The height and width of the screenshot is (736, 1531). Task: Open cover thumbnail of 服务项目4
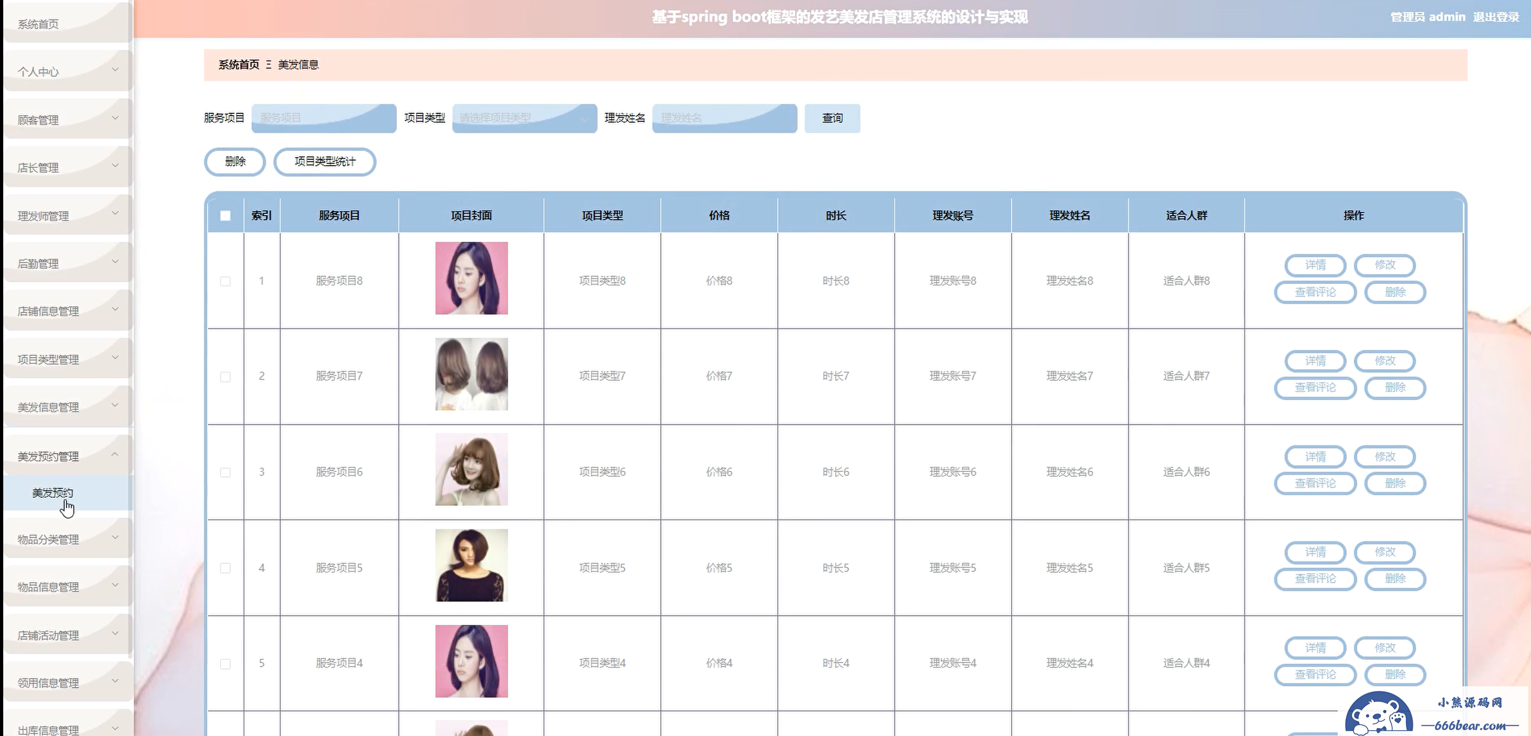point(471,661)
